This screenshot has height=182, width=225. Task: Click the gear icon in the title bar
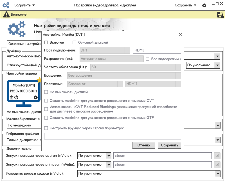(204, 5)
